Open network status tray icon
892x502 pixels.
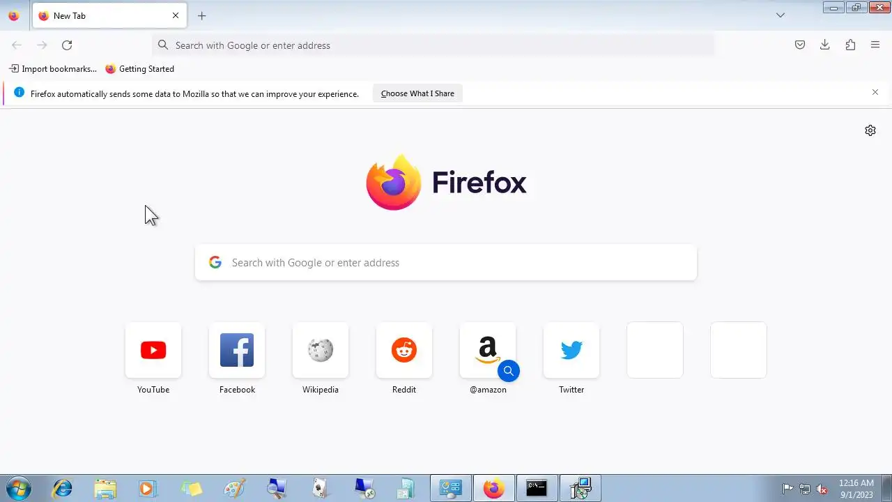[x=805, y=489]
